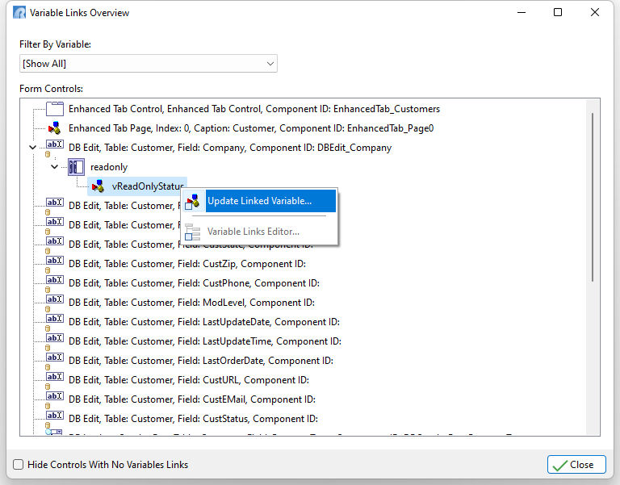This screenshot has height=485, width=620.
Task: Select the DB Edit Field CustURL row
Action: point(189,380)
